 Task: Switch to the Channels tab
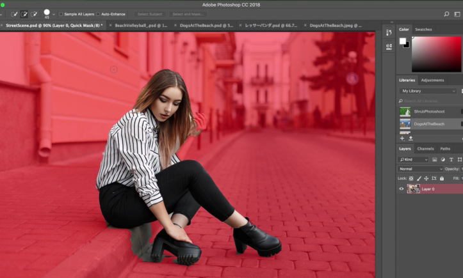425,148
